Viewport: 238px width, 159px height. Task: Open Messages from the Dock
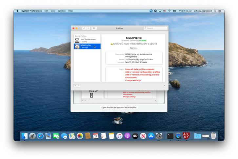pyautogui.click(x=64, y=136)
